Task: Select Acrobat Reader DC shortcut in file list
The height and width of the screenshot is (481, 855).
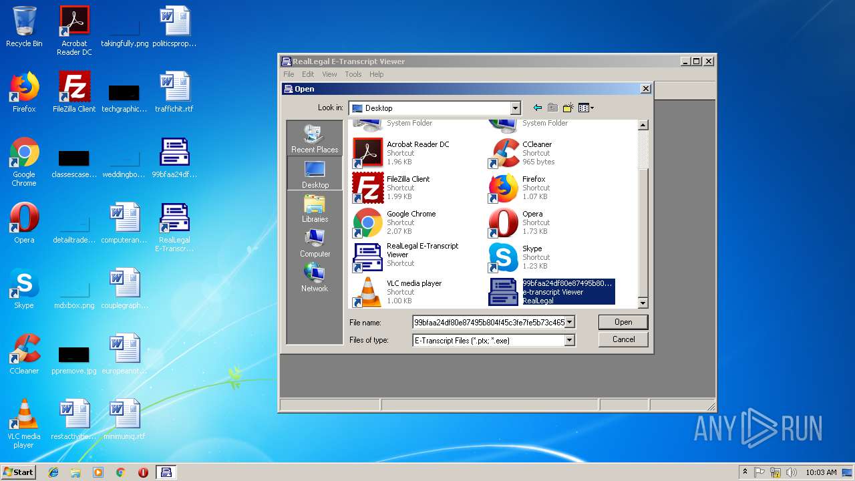Action: (401, 153)
